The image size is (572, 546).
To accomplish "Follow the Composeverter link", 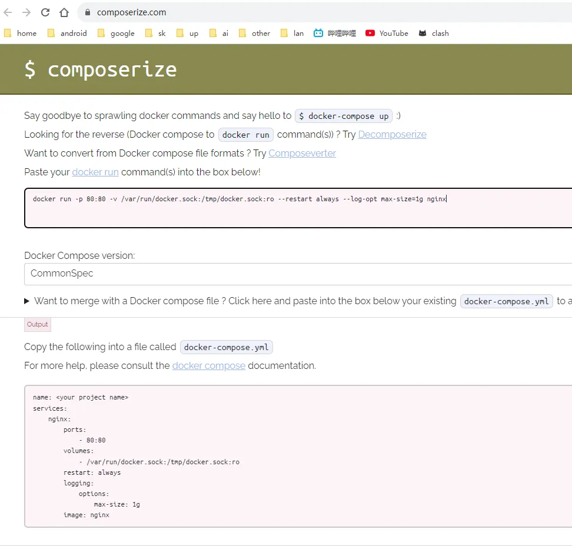I will (302, 154).
